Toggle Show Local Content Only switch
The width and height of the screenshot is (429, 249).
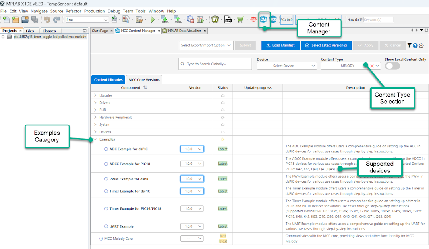point(392,66)
